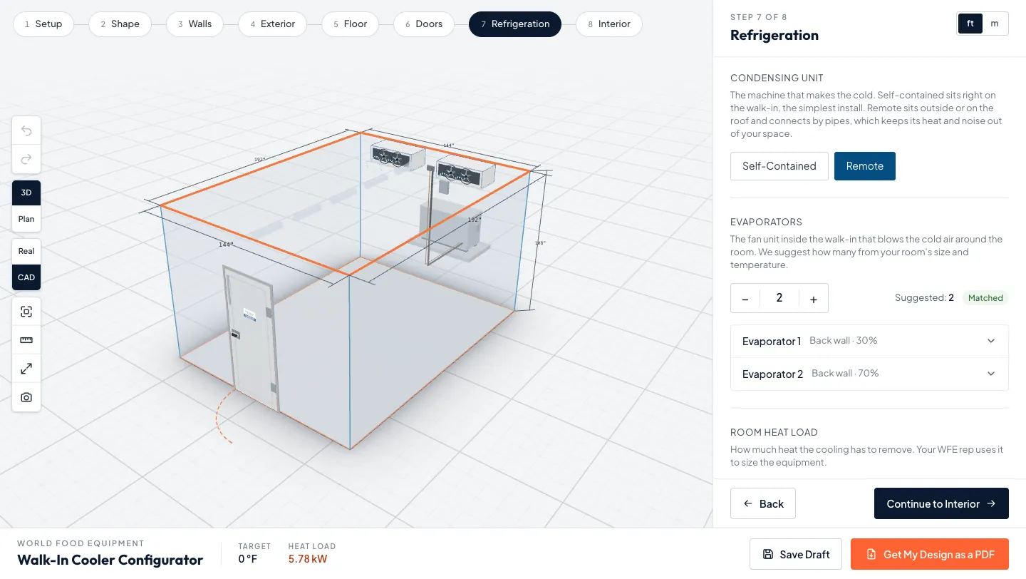This screenshot has width=1026, height=579.
Task: Click the fullscreen expand arrows icon
Action: pyautogui.click(x=26, y=369)
